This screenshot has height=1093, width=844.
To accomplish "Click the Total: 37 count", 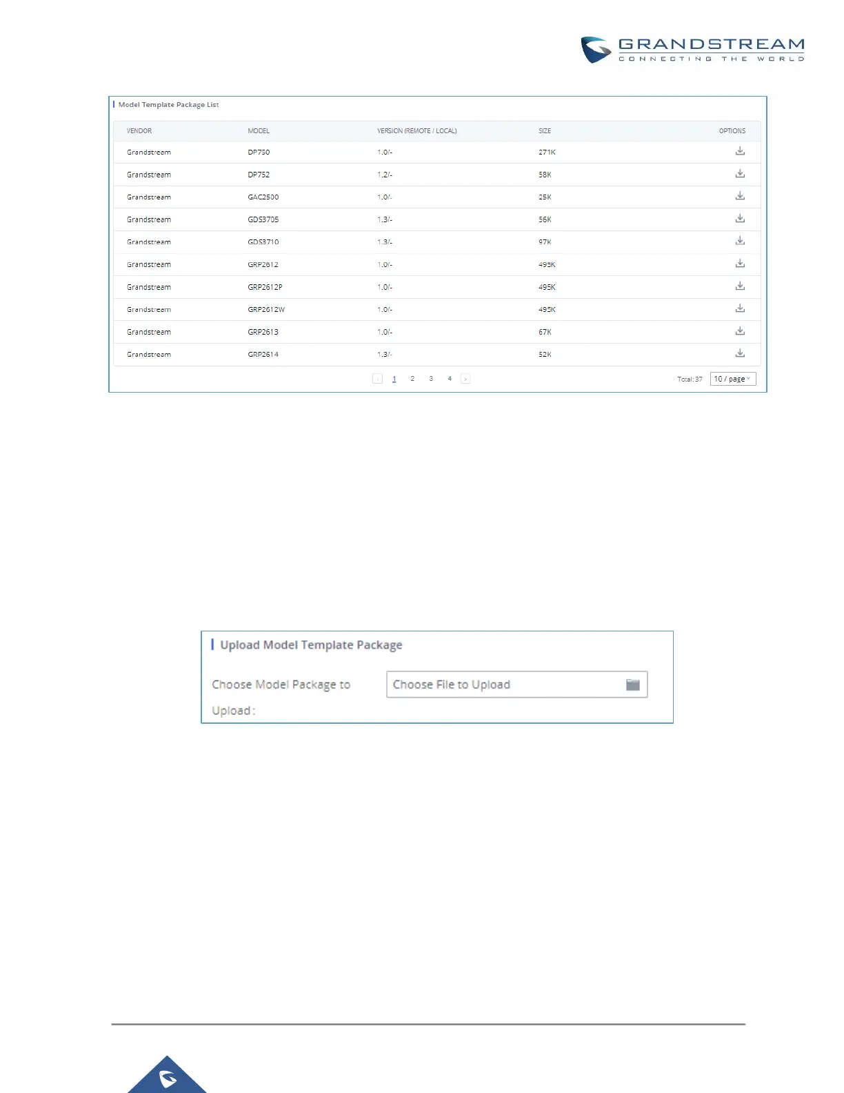I will 690,380.
